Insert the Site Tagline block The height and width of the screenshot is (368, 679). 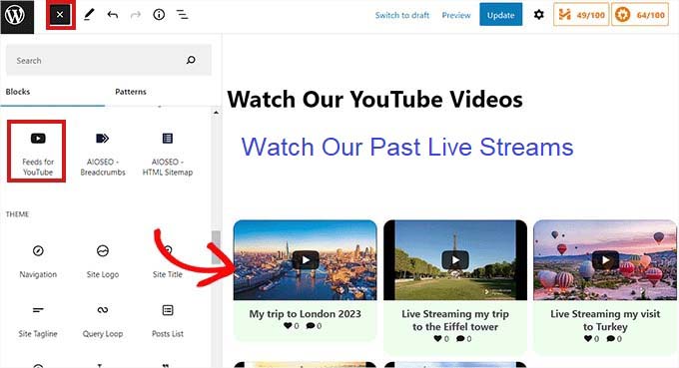click(38, 321)
